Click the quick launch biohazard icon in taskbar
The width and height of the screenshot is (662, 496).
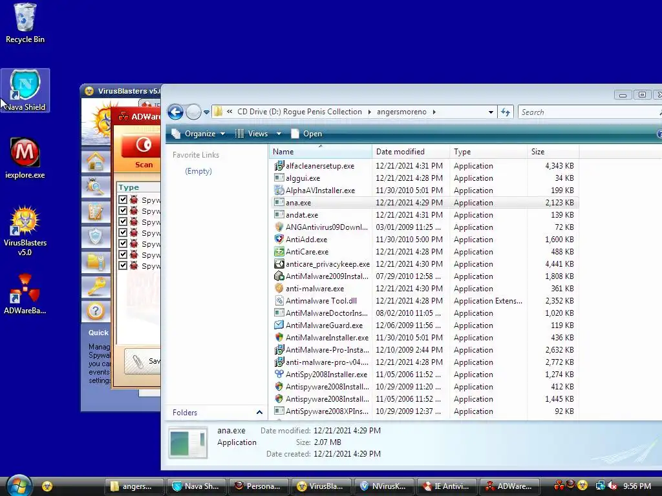(x=47, y=486)
